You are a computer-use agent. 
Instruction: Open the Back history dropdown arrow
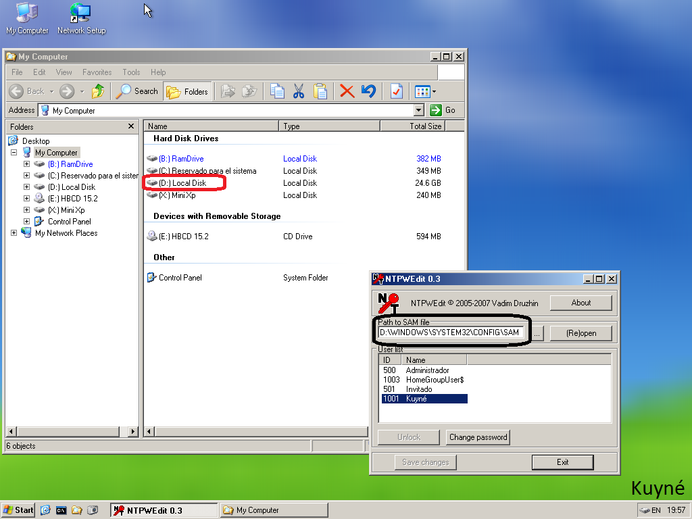[51, 92]
